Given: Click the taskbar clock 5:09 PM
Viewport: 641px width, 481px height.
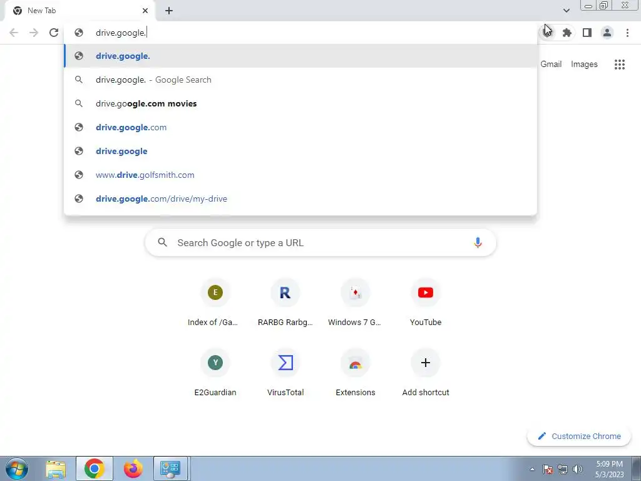Looking at the screenshot, I should tap(609, 469).
